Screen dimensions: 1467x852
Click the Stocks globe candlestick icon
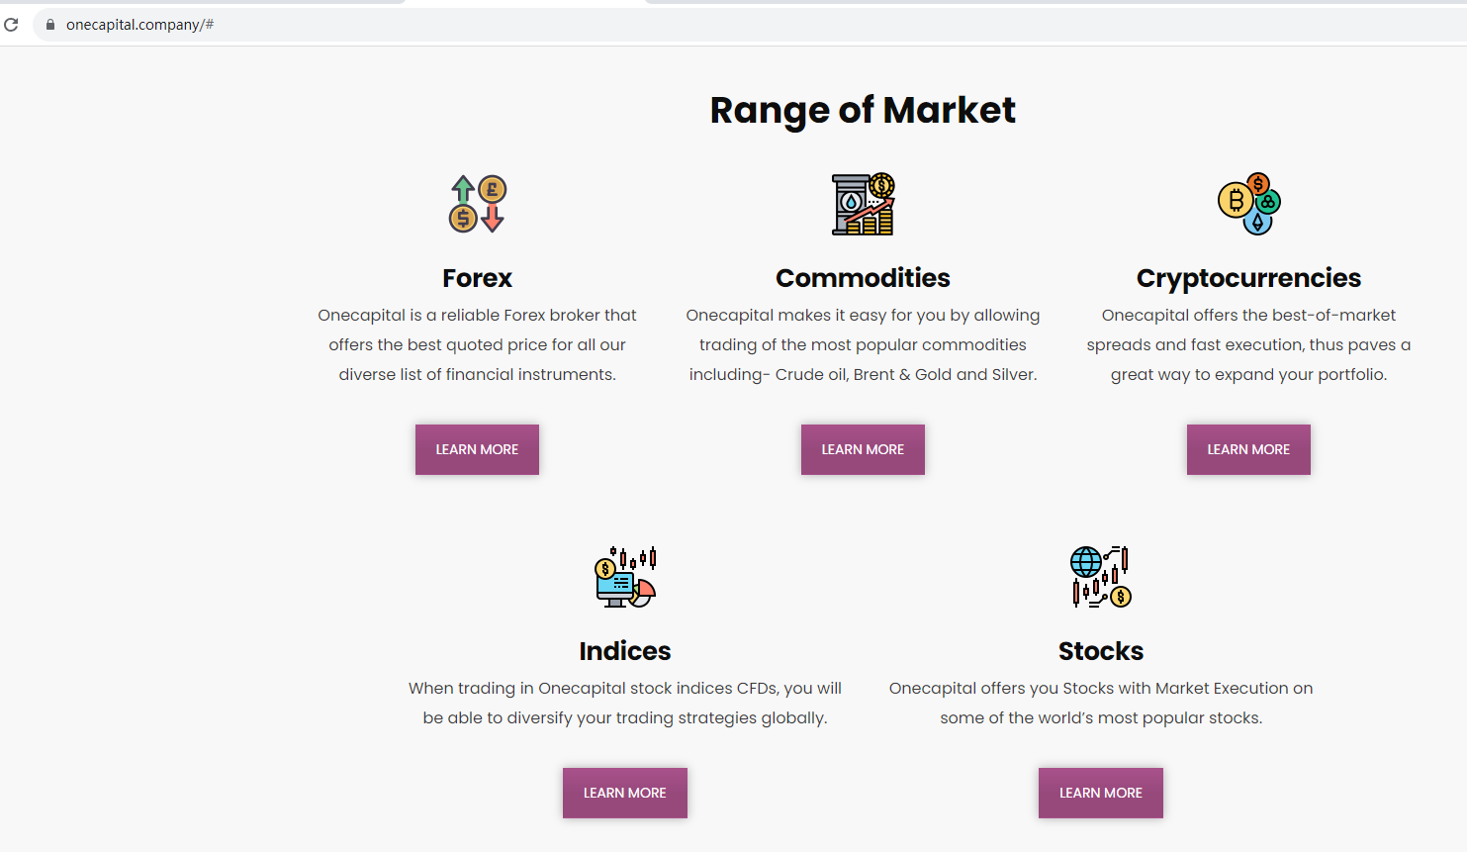click(1100, 577)
